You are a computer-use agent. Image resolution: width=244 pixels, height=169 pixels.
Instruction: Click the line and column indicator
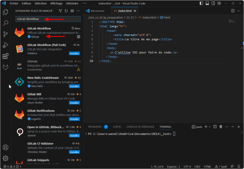click(x=157, y=167)
